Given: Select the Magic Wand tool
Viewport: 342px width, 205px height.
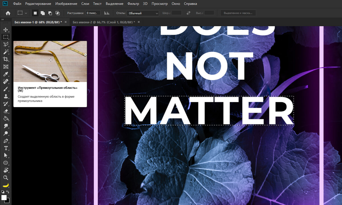Looking at the screenshot, I should [5, 52].
